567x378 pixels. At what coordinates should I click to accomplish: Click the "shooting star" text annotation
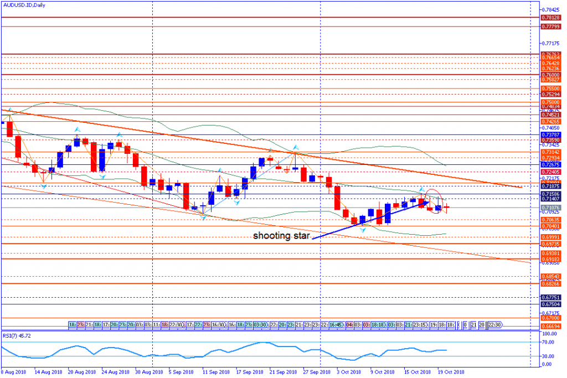281,236
